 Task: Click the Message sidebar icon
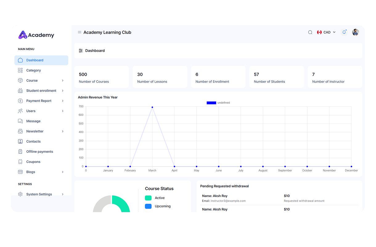[20, 121]
